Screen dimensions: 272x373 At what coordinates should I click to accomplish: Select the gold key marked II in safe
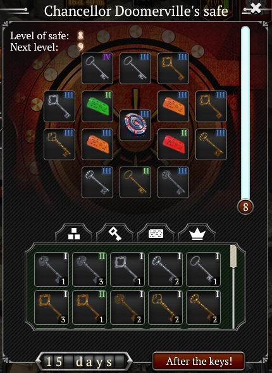point(135,182)
